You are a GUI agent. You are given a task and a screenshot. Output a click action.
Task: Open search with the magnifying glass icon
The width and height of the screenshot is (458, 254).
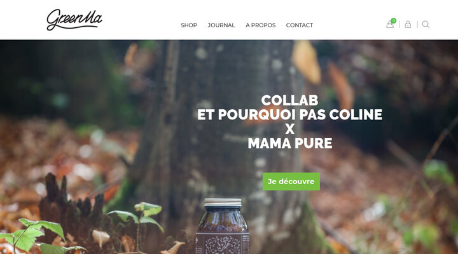click(426, 25)
